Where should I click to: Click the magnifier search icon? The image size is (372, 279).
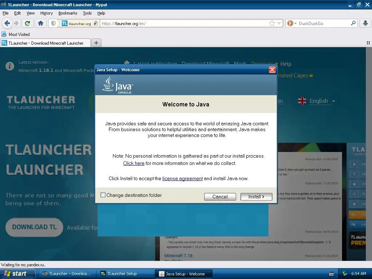pyautogui.click(x=353, y=23)
